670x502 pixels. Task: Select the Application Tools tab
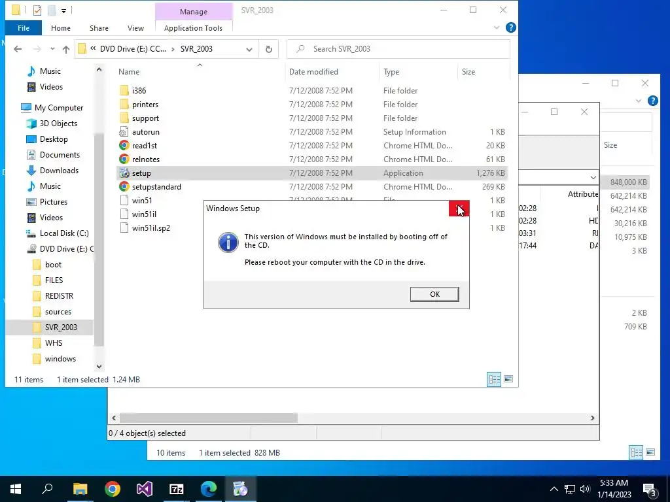coord(193,28)
